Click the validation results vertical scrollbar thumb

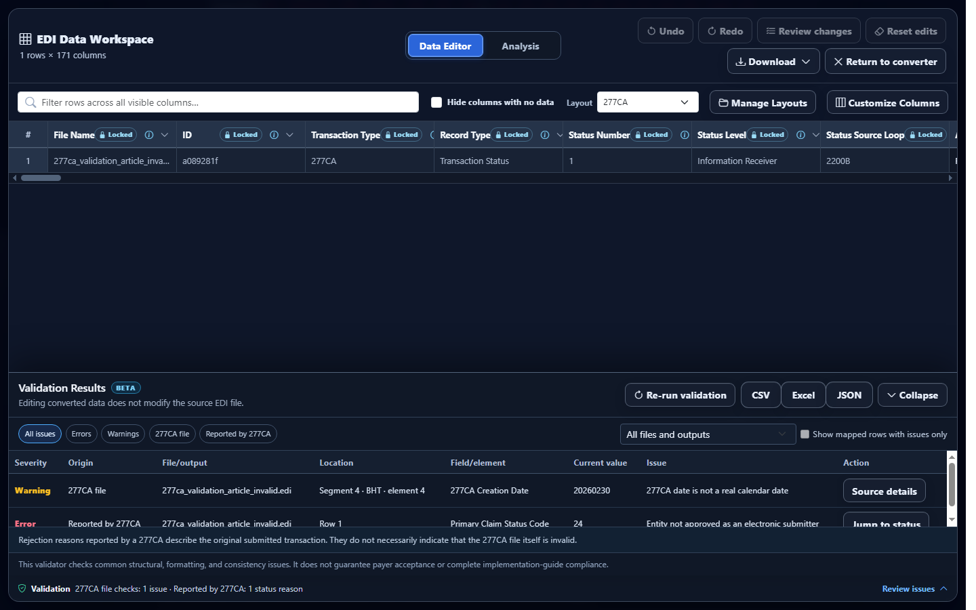pos(952,485)
